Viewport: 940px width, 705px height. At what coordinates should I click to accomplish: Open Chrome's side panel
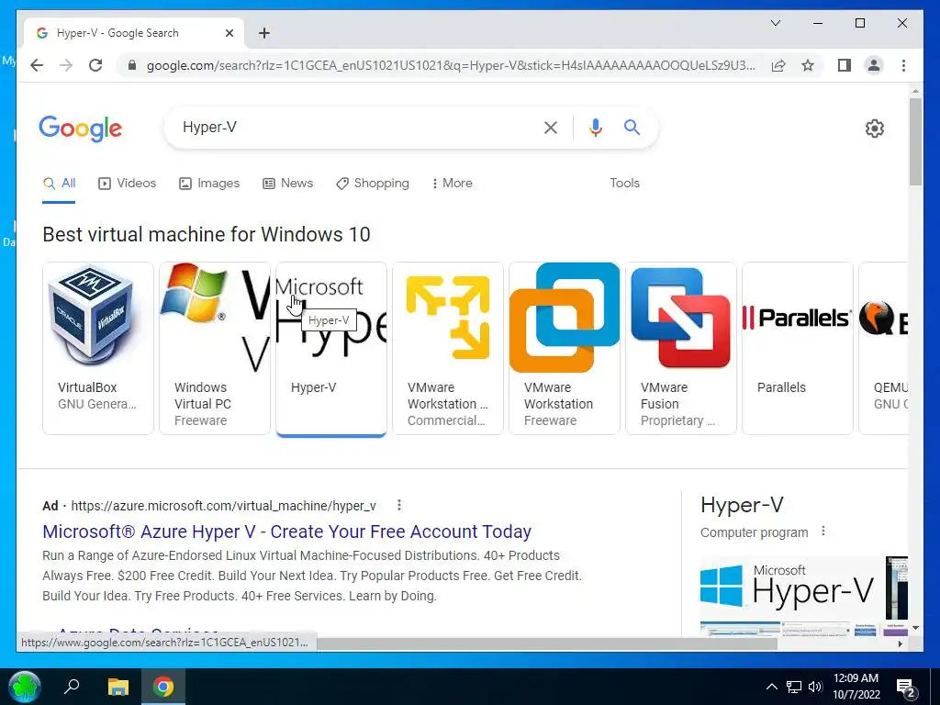845,65
